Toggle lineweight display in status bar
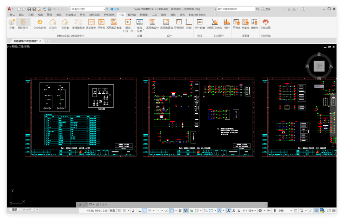343x220 pixels. 180,210
